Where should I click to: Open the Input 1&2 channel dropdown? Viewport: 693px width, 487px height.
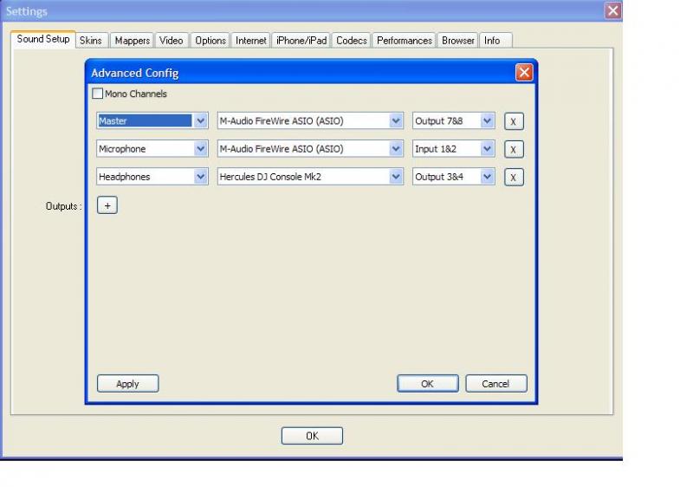point(453,148)
